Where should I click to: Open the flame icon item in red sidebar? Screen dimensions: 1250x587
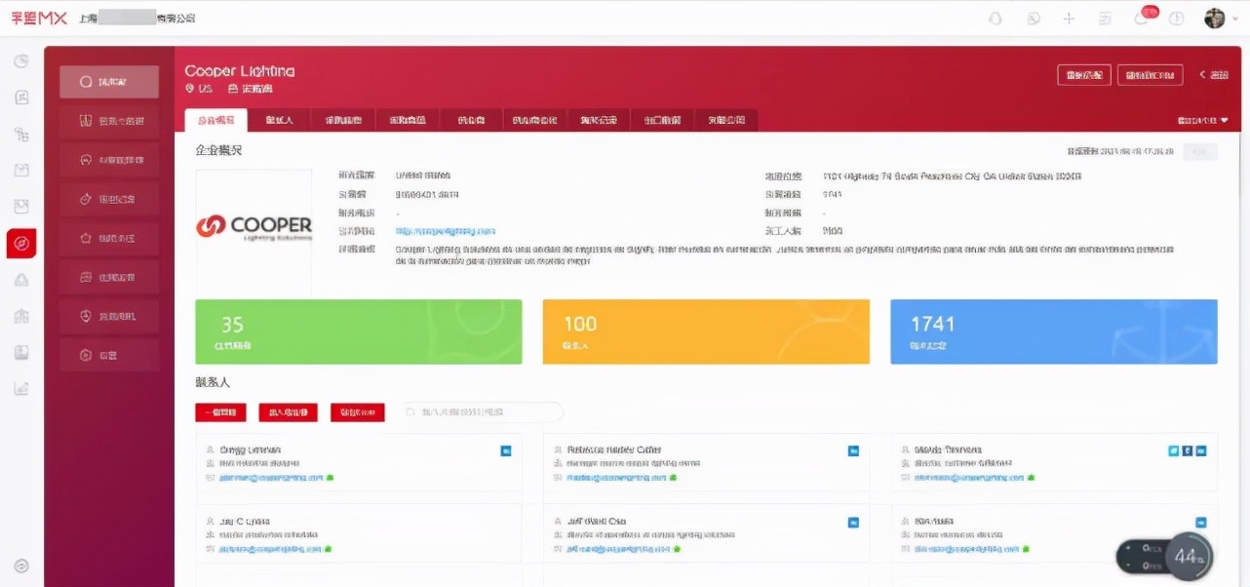[109, 199]
